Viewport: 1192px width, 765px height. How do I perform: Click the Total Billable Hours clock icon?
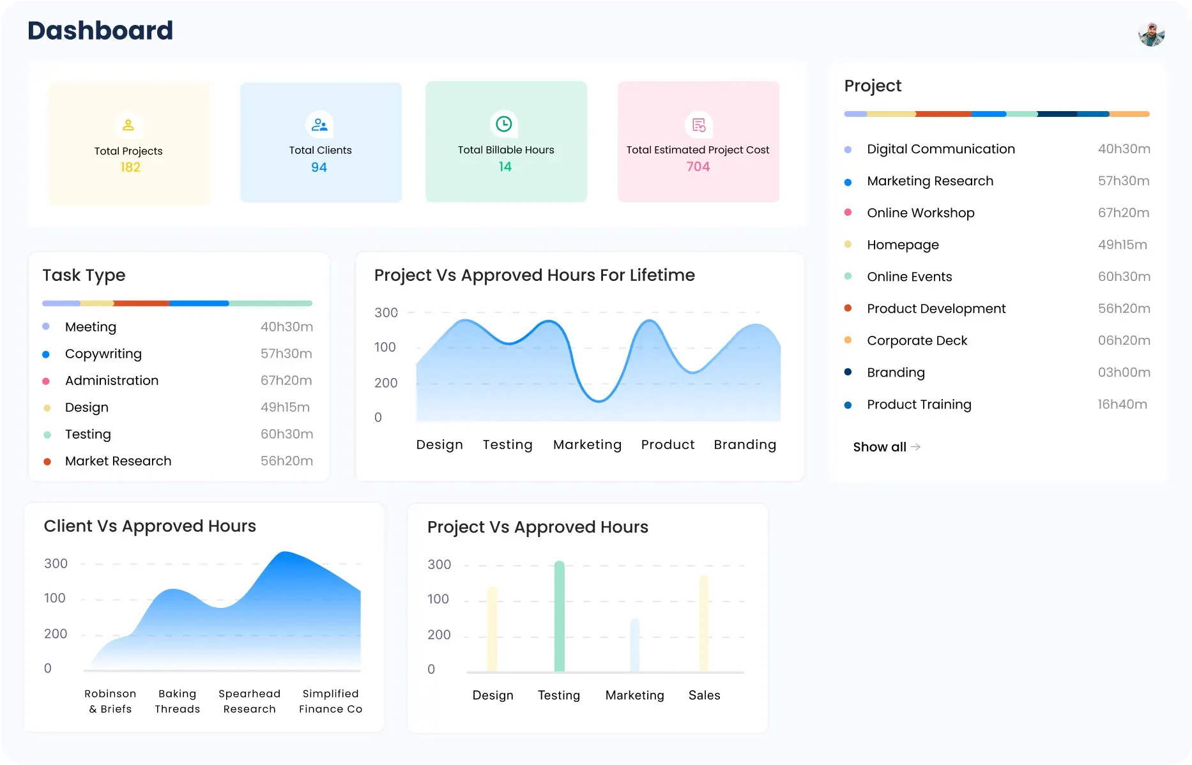(x=504, y=124)
